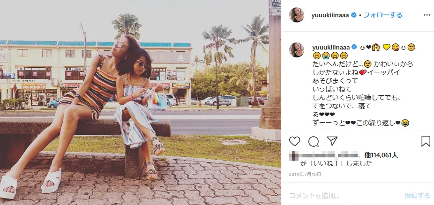Open header profile avatar of yuuukiiinaaa
This screenshot has width=434, height=205.
297,15
